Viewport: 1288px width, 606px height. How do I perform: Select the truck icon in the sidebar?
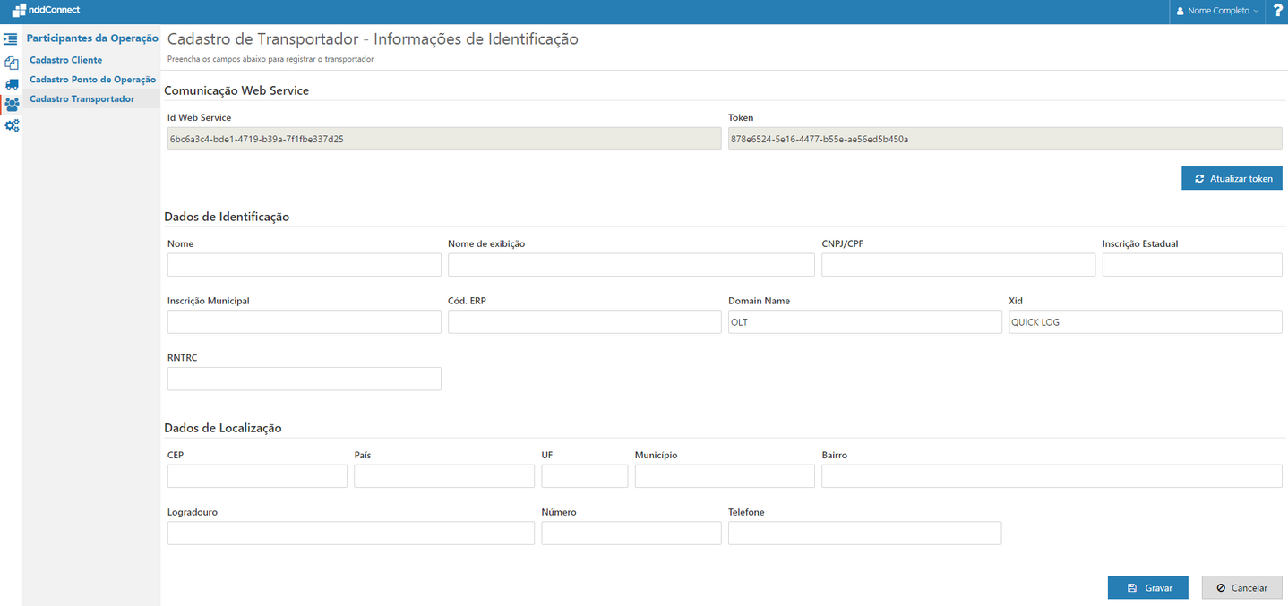tap(12, 84)
